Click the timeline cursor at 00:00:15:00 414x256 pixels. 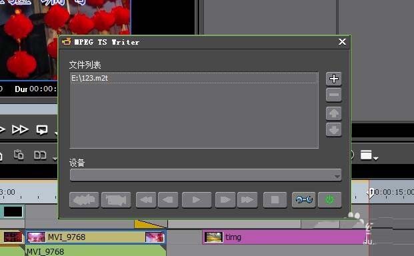(371, 193)
